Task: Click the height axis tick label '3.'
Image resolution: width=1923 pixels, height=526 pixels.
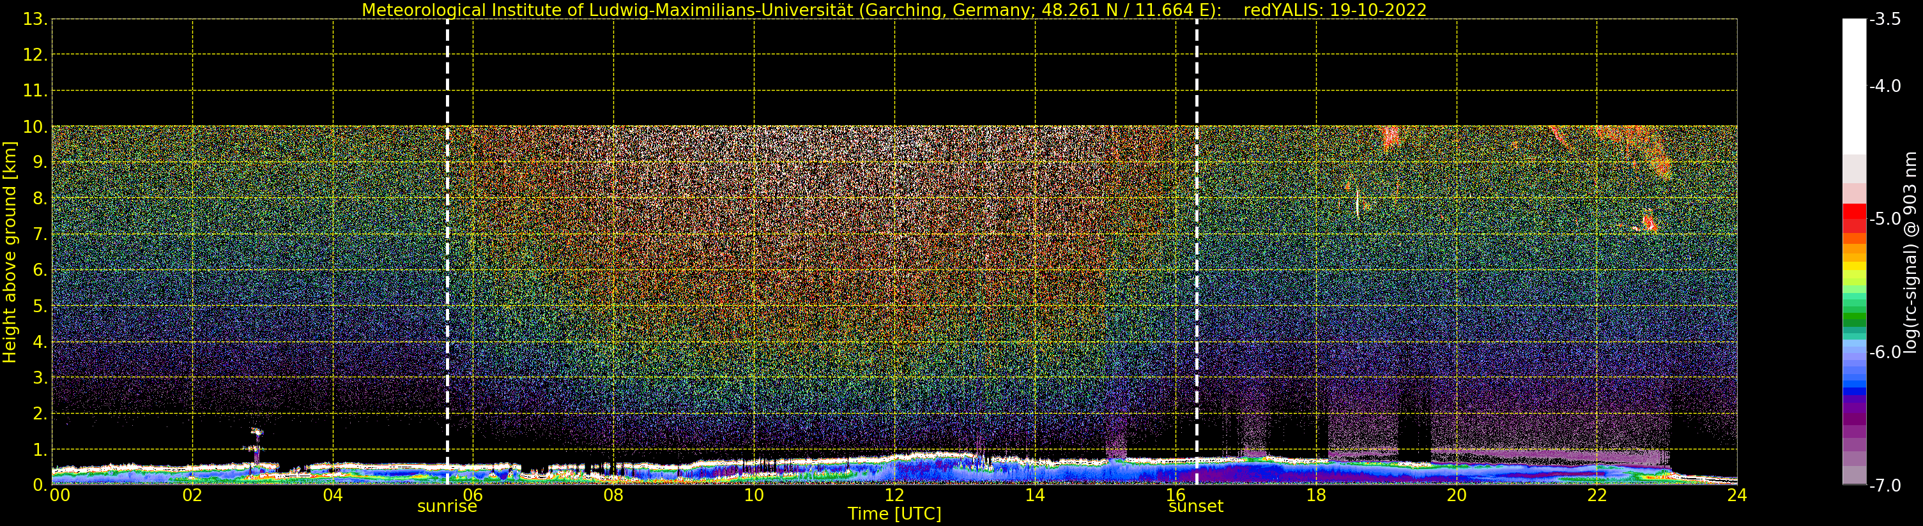Action: tap(40, 377)
